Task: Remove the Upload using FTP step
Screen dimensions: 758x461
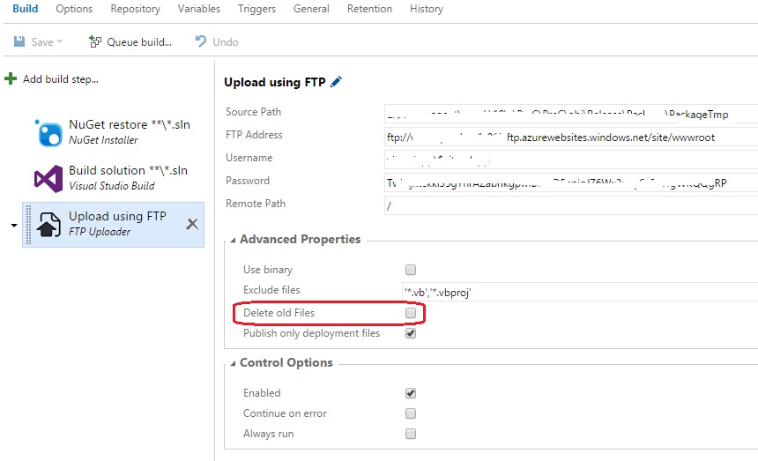Action: [x=192, y=224]
